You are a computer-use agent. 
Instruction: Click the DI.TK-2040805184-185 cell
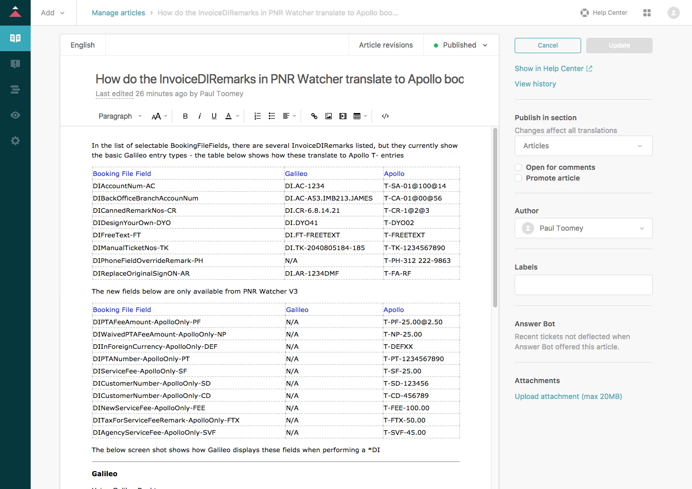tap(334, 248)
